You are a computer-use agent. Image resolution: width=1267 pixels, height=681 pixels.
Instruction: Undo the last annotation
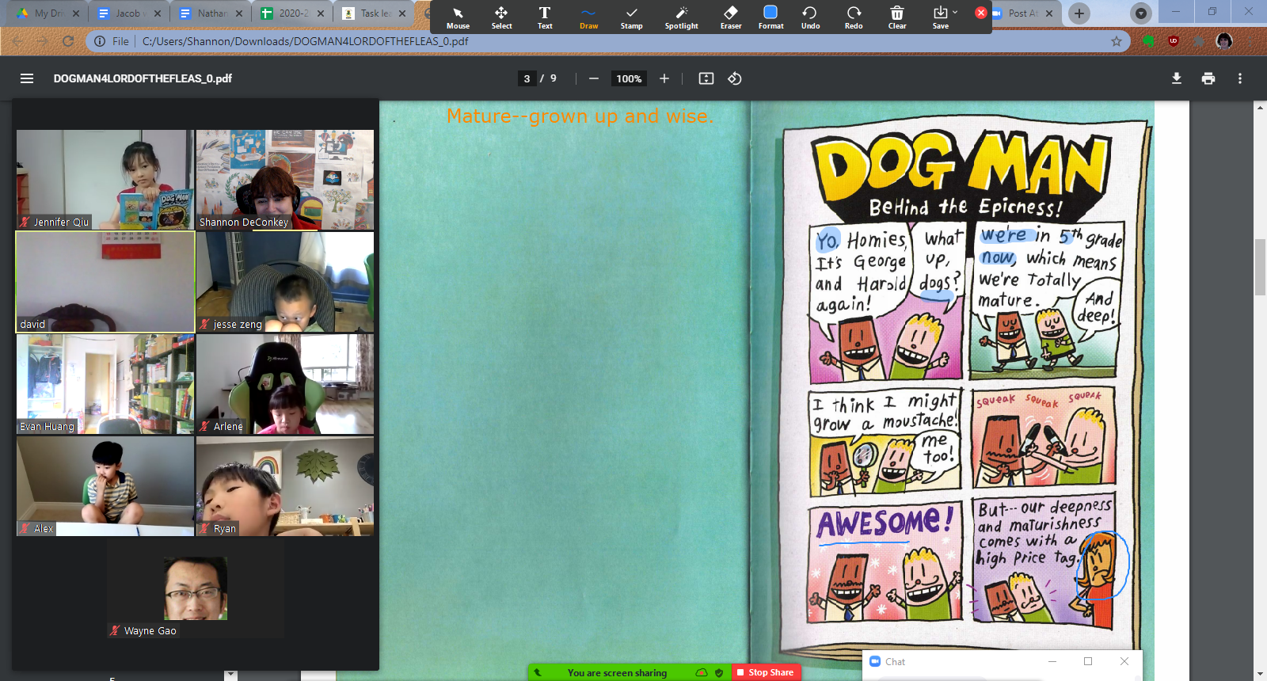tap(810, 17)
